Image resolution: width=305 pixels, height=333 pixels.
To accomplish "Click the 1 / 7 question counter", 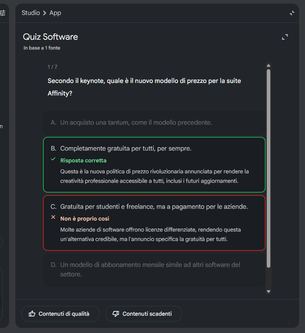I will 52,67.
